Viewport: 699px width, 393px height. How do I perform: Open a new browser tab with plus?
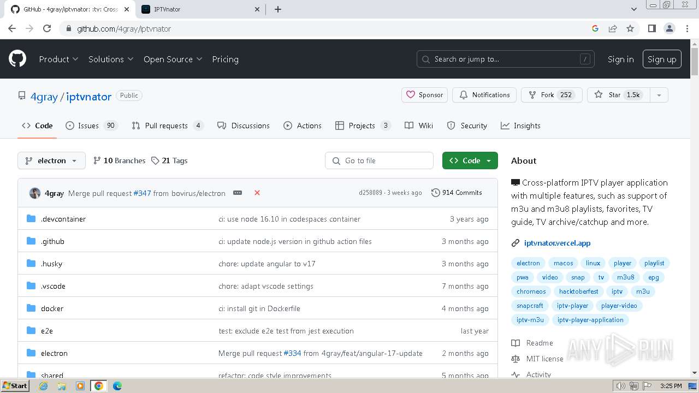point(278,9)
